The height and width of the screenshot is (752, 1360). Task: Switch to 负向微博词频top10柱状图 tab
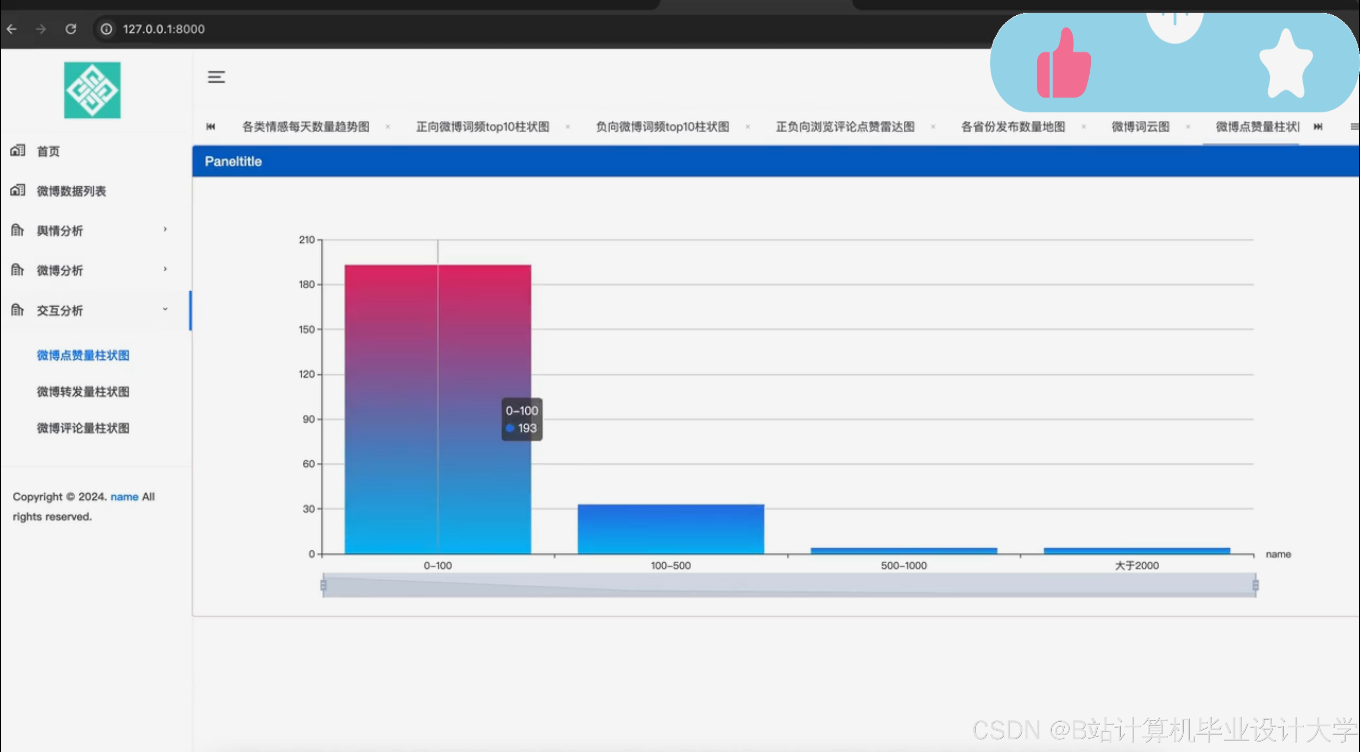(x=662, y=127)
